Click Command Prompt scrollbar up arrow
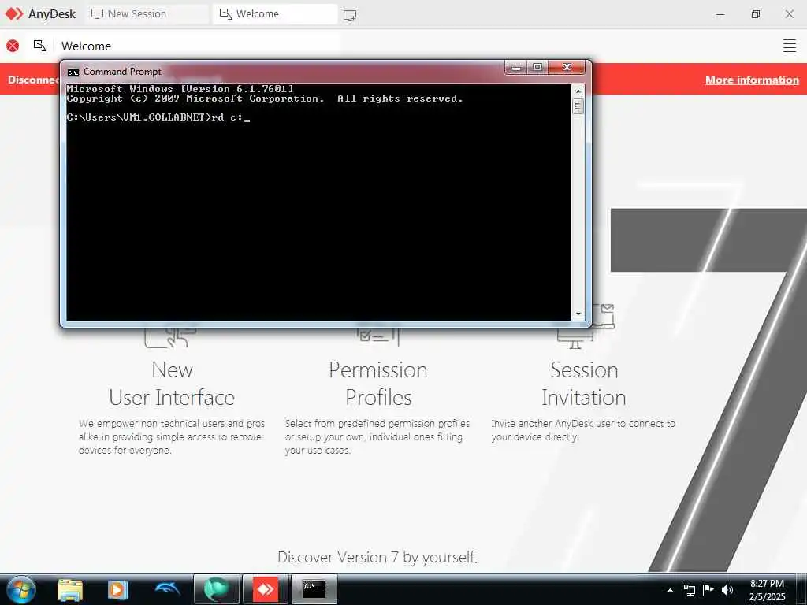Viewport: 807px width, 605px height. pos(578,91)
